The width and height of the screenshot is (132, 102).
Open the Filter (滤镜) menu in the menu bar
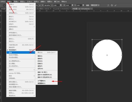[x=43, y=2]
